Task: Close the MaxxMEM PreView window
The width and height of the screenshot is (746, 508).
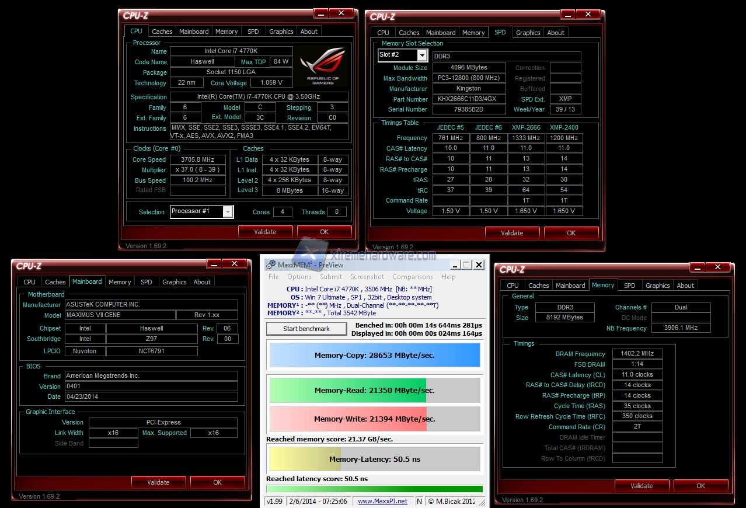Action: click(479, 265)
